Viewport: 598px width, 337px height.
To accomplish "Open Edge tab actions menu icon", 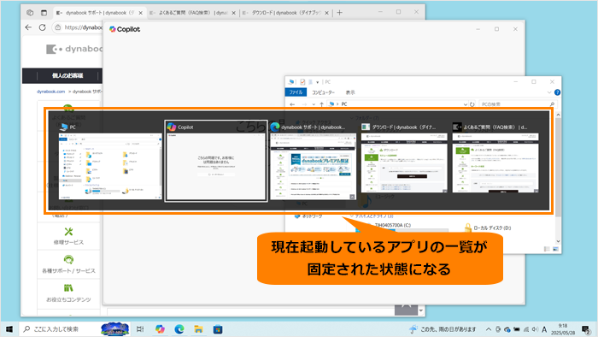I will pos(44,13).
